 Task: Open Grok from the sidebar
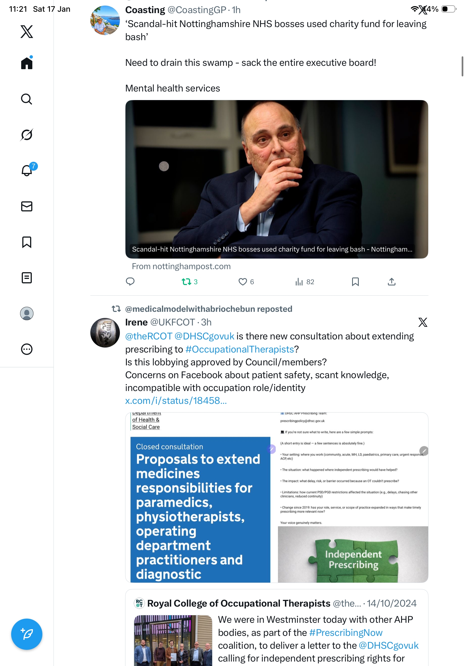click(27, 135)
